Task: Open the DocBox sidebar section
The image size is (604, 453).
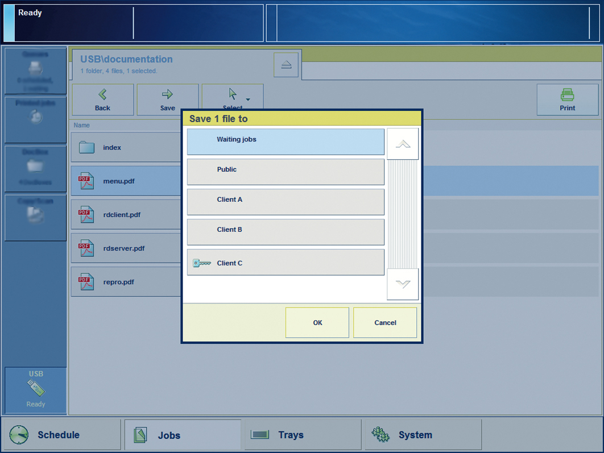Action: [36, 169]
